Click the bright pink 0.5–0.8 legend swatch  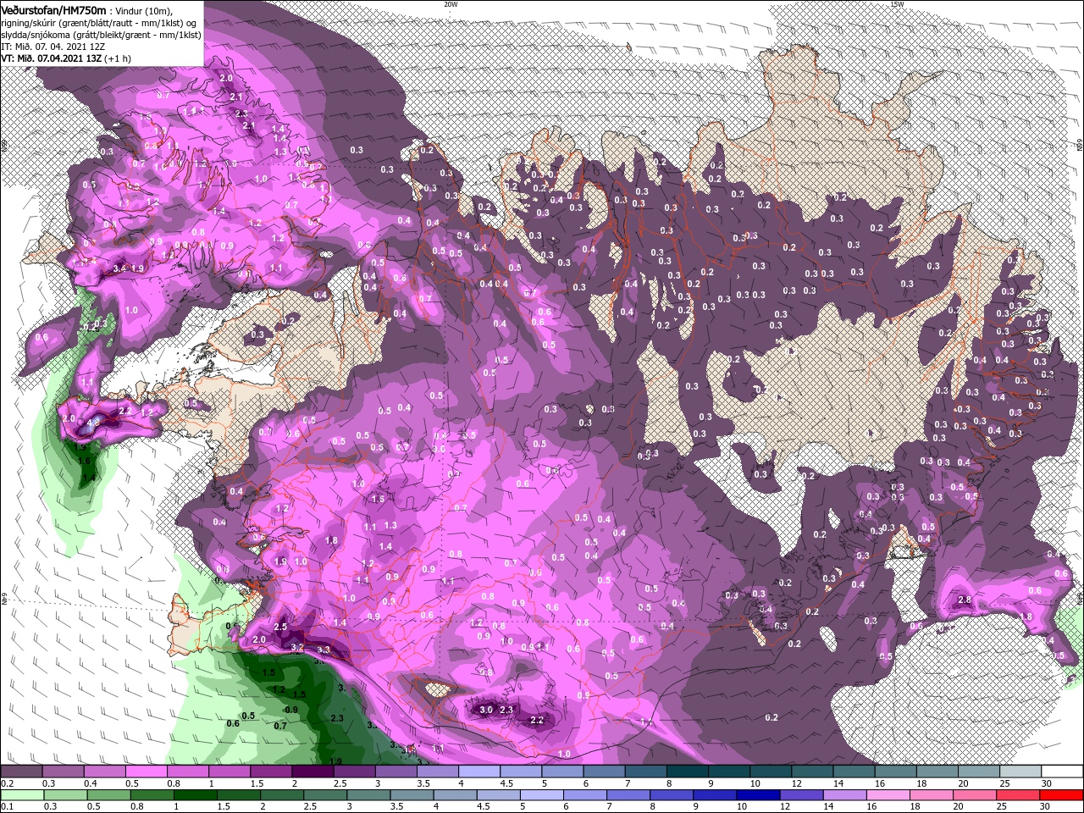146,772
